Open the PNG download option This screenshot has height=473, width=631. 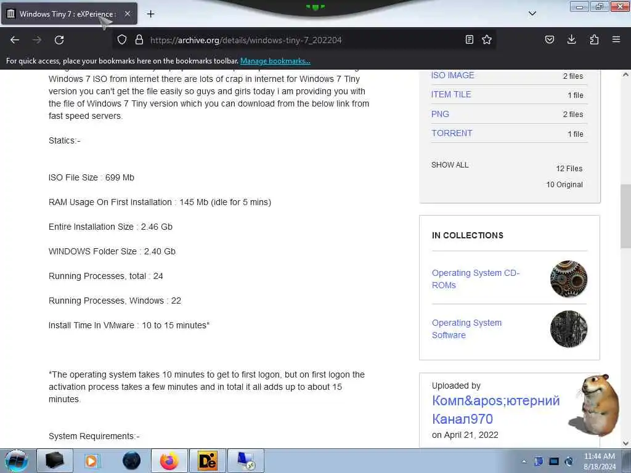tap(440, 114)
